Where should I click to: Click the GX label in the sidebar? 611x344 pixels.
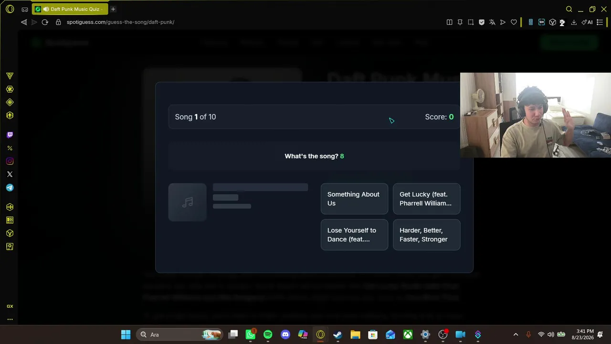click(10, 306)
